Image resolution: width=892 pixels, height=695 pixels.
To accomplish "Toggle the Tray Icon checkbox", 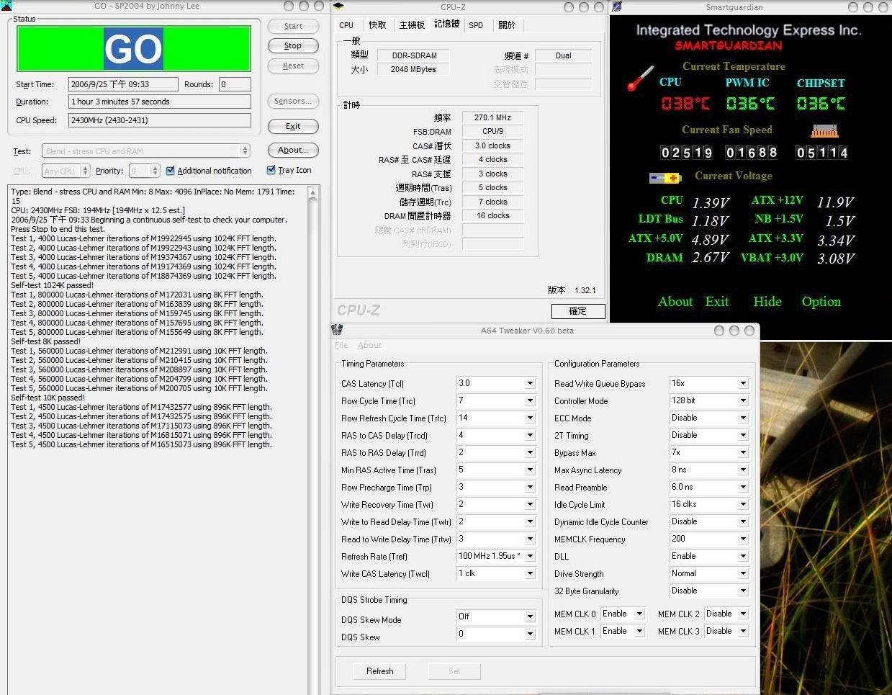I will coord(271,170).
